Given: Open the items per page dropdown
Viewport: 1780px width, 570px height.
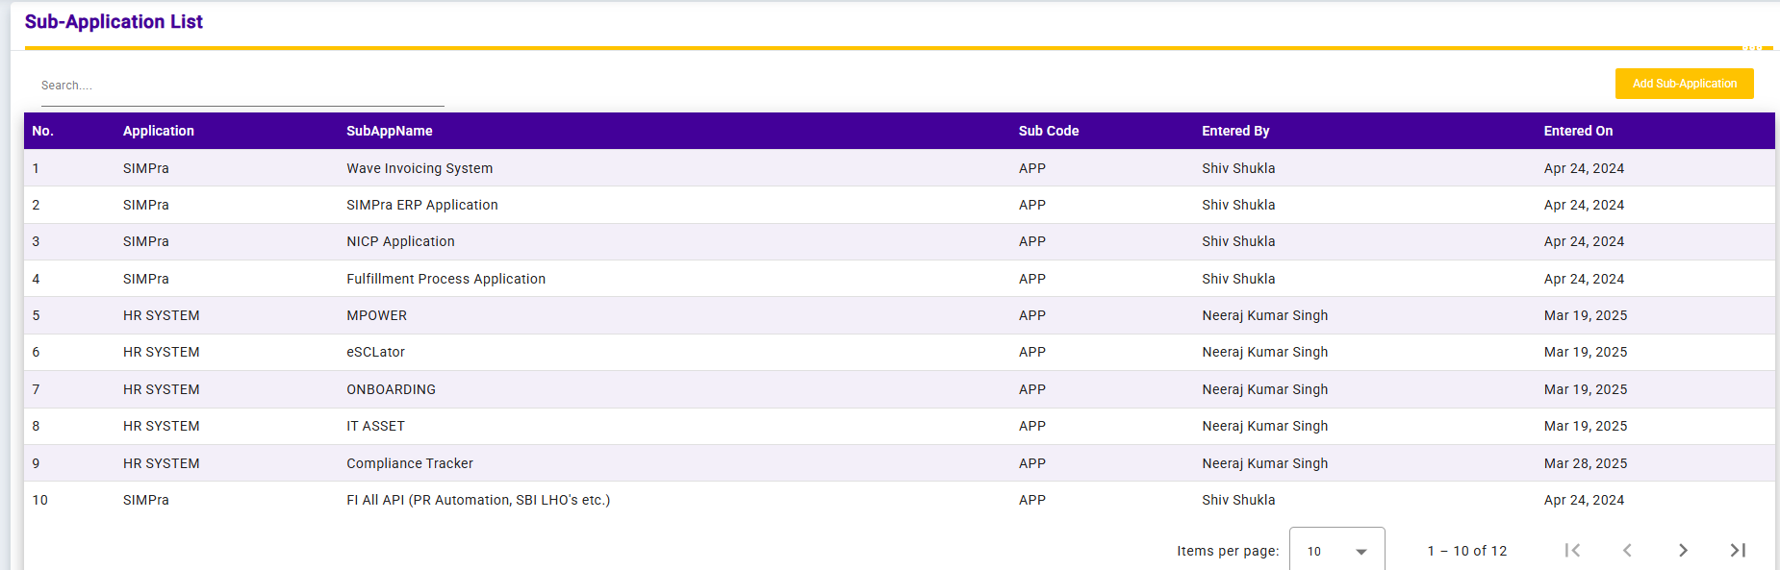Looking at the screenshot, I should [1336, 551].
